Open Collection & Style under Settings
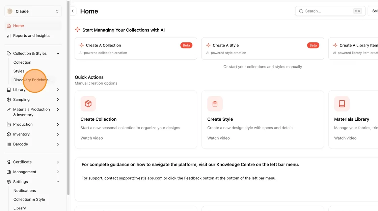The width and height of the screenshot is (378, 211). [x=29, y=200]
